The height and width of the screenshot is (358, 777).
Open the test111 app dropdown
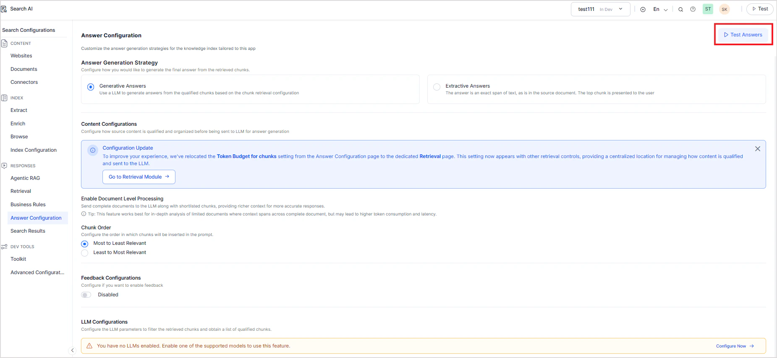[600, 9]
